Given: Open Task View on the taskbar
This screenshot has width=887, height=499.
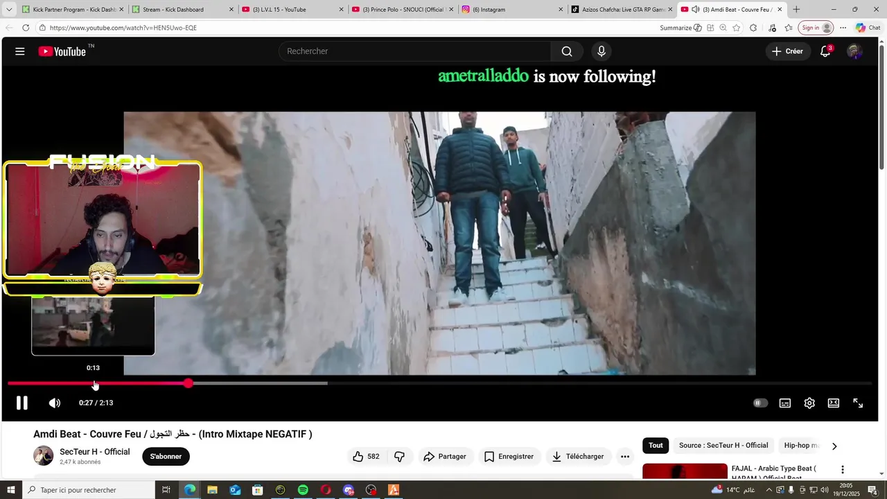Looking at the screenshot, I should 166,490.
